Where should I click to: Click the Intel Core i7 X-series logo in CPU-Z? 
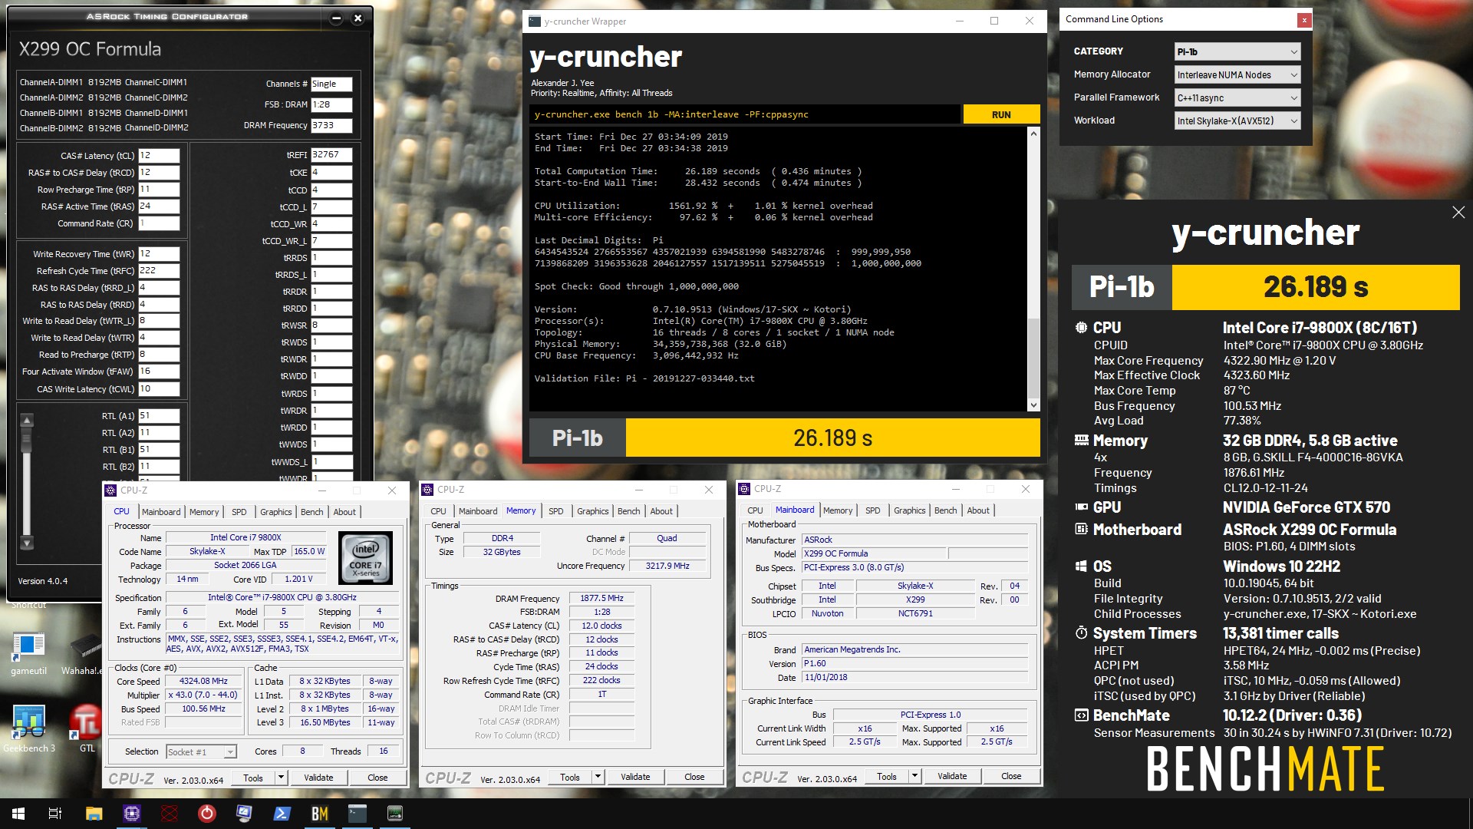(x=366, y=558)
